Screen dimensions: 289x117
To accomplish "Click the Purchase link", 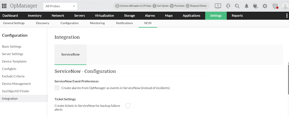I will pos(179,6).
